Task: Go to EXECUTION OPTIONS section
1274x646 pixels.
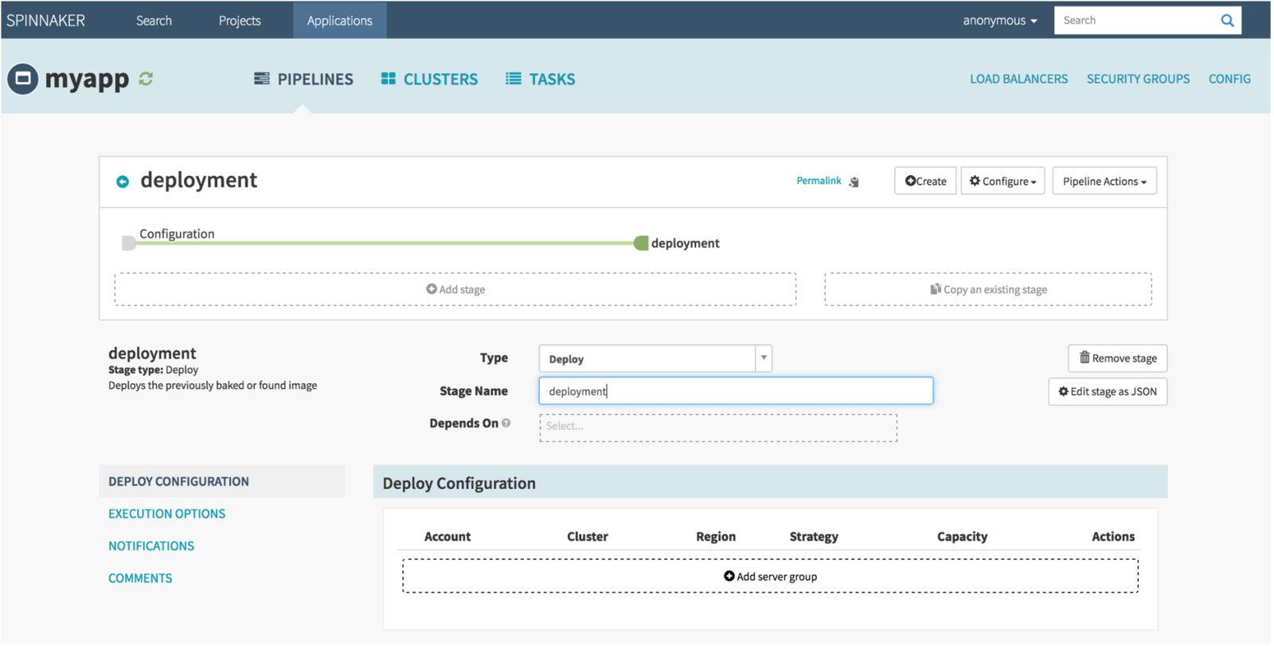Action: click(x=167, y=514)
